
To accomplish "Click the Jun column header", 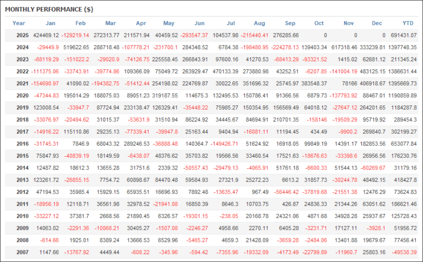I will [x=199, y=23].
